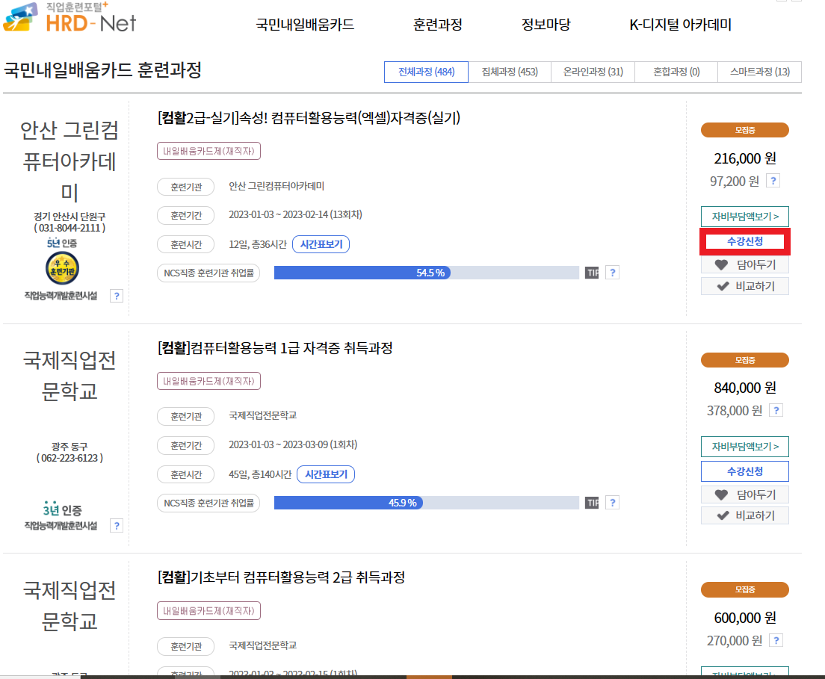Viewport: 825px width, 679px height.
Task: Open the 훈련과정 menu
Action: click(437, 24)
